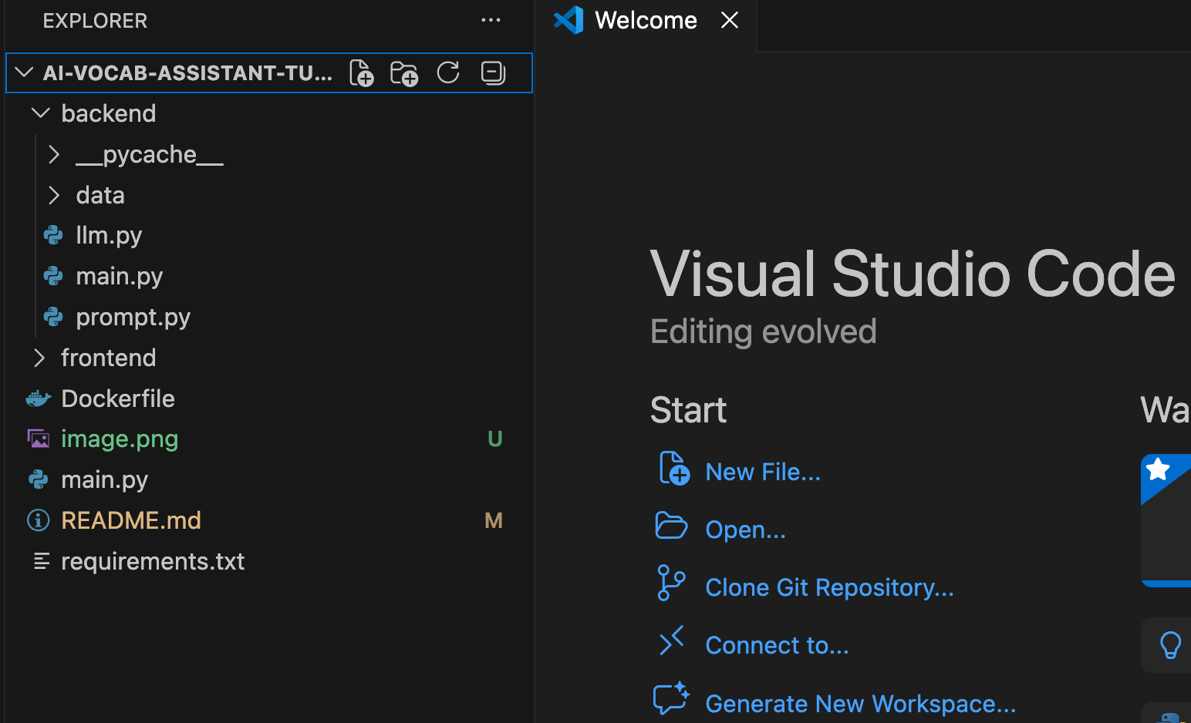Click the New File... link
The width and height of the screenshot is (1191, 723).
click(762, 472)
